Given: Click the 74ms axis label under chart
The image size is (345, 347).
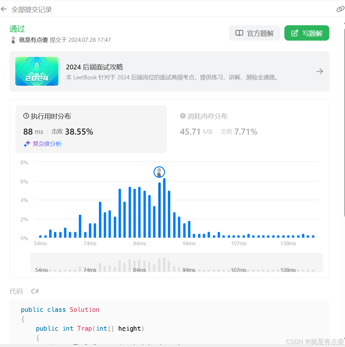Looking at the screenshot, I should point(90,243).
